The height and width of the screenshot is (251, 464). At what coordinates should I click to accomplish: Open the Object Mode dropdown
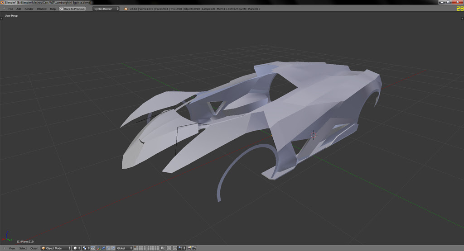pyautogui.click(x=56, y=248)
